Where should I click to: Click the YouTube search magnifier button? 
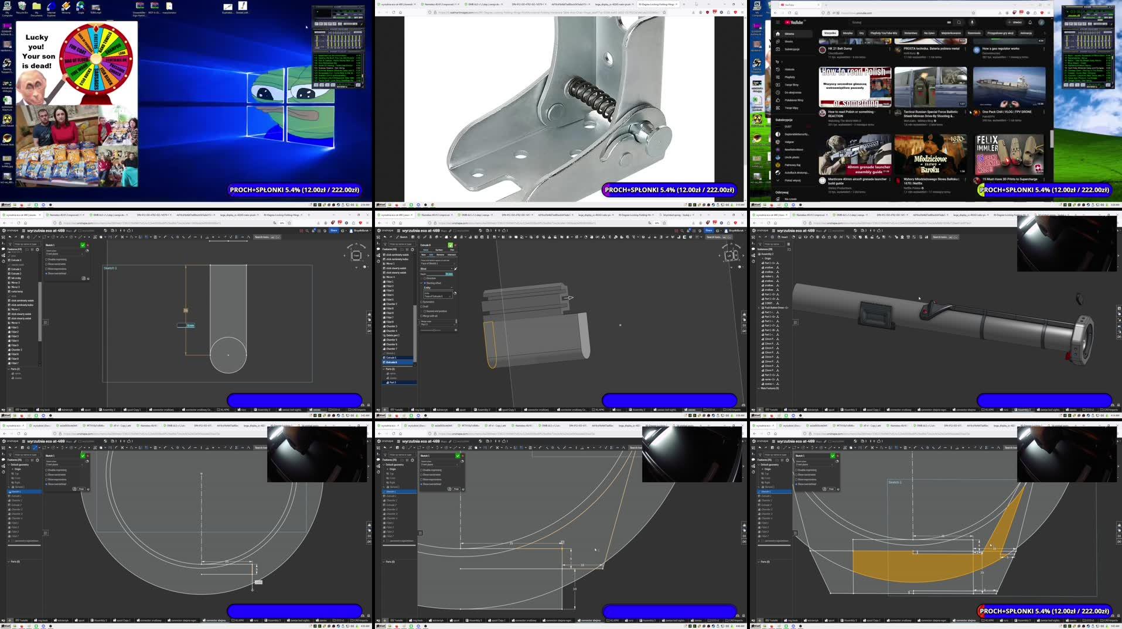point(959,22)
